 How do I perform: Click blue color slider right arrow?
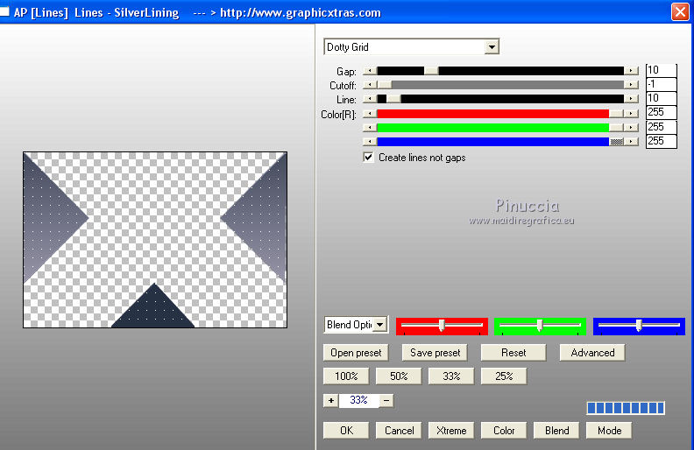click(x=631, y=142)
